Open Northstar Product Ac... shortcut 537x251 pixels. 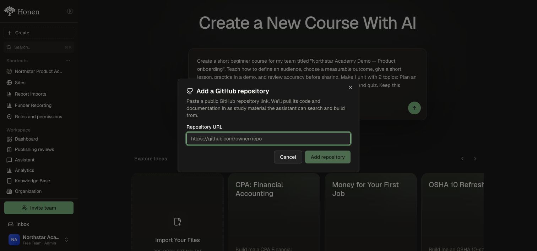[x=39, y=71]
